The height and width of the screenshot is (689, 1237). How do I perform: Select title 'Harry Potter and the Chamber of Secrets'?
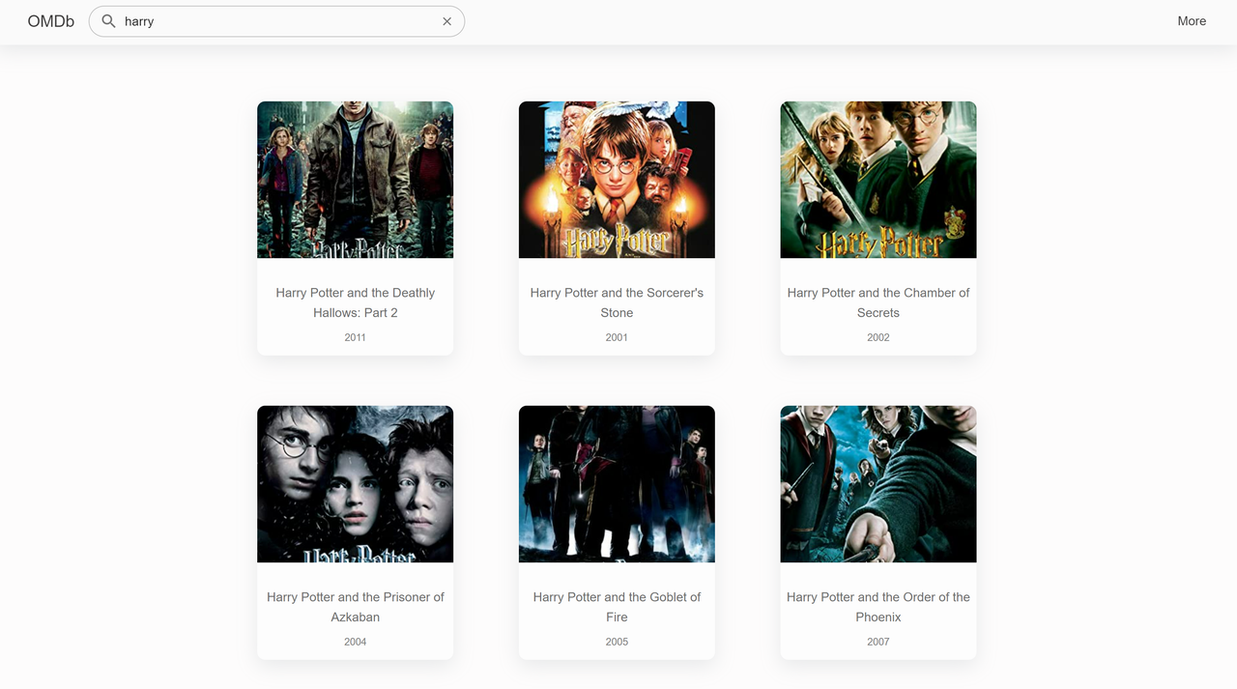click(878, 302)
